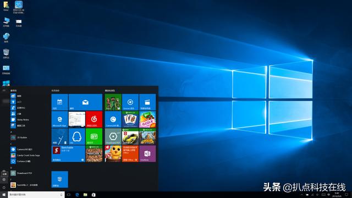Show hidden tray icons chevron

(x=302, y=195)
